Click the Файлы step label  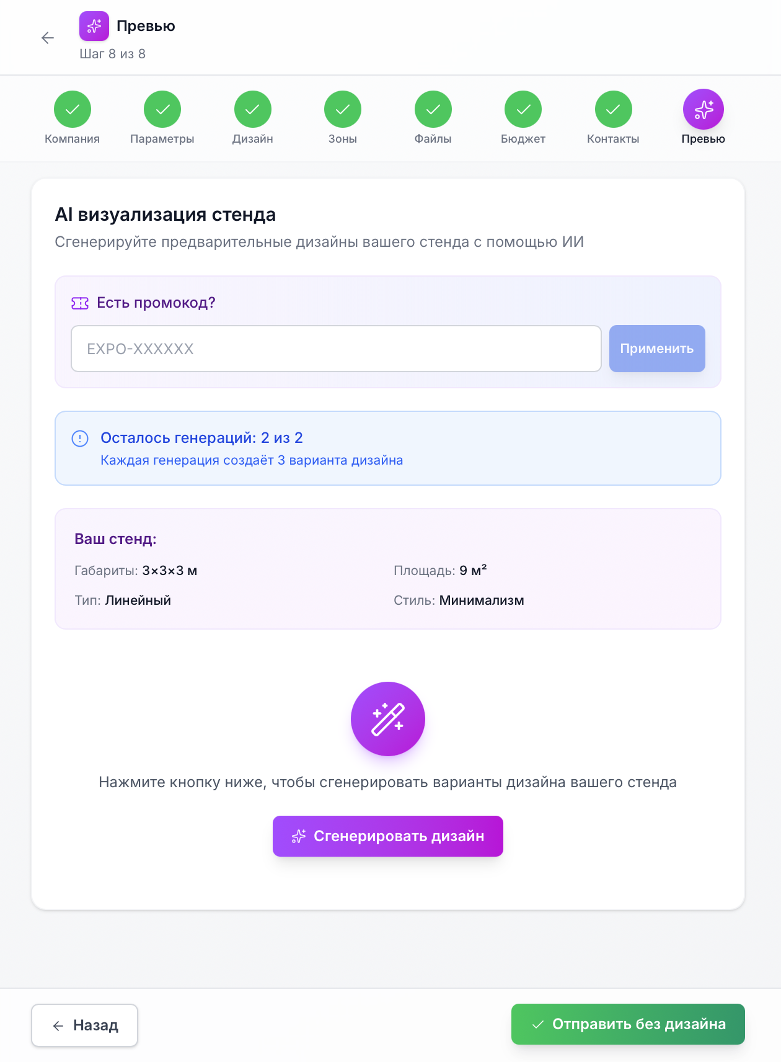[x=433, y=139]
